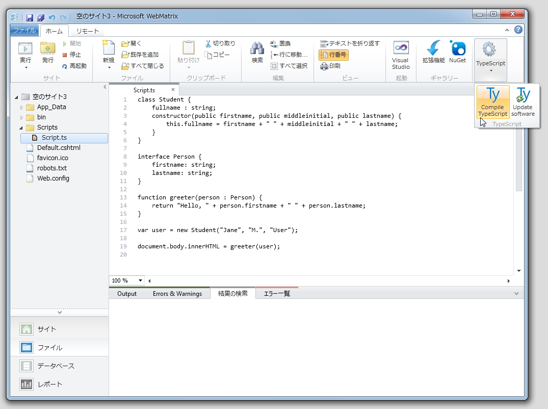Open the New (新規) dropdown arrow
The height and width of the screenshot is (409, 548).
click(109, 67)
